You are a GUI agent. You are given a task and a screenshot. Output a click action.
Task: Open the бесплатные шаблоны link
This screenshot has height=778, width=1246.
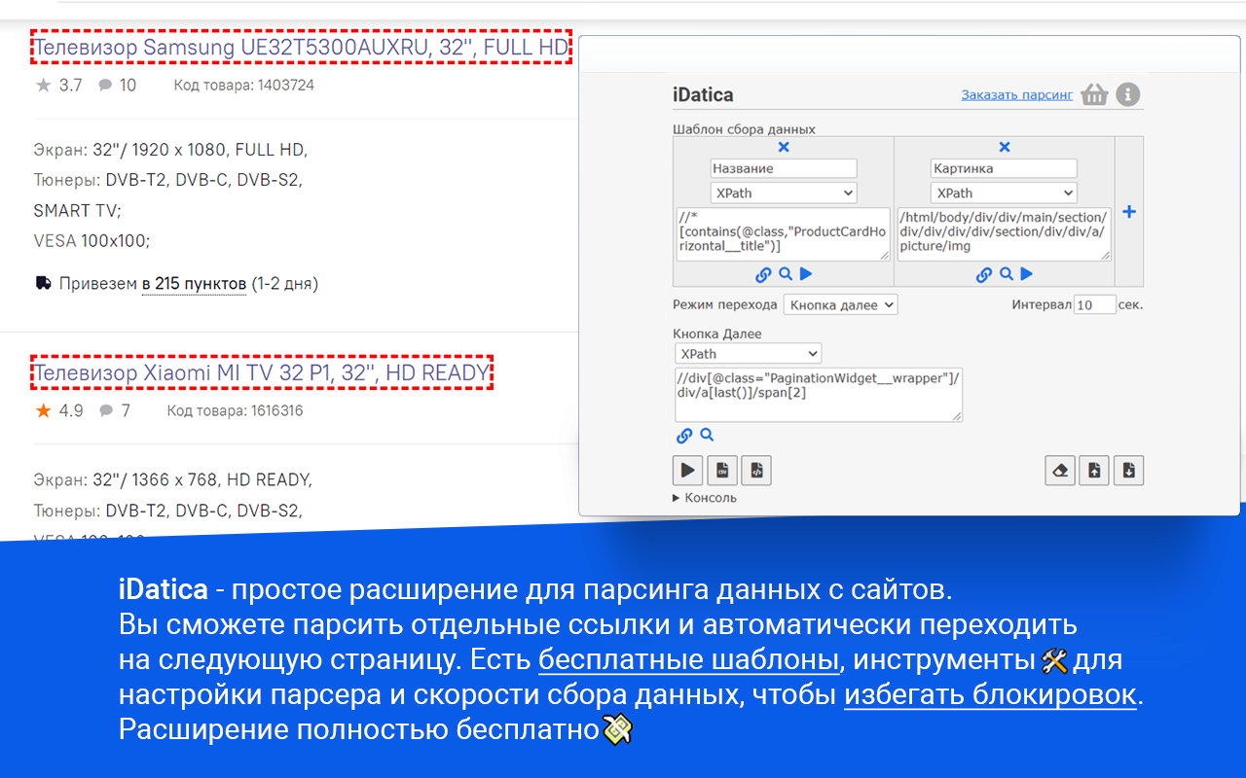688,658
